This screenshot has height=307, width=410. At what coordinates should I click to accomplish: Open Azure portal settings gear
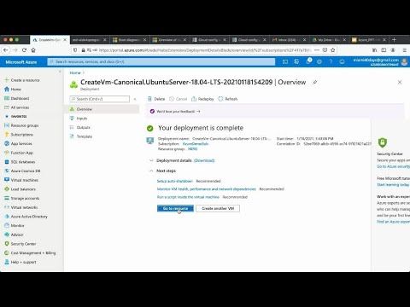click(319, 61)
